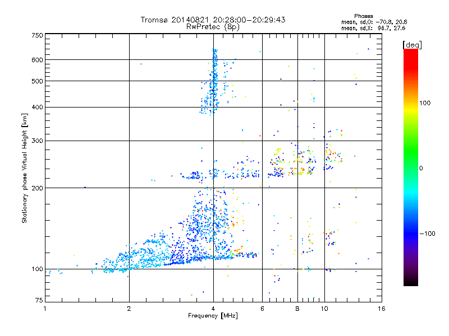Click the isolated blue point at 200 km near 1.4 MHz
The height and width of the screenshot is (336, 449).
click(85, 188)
